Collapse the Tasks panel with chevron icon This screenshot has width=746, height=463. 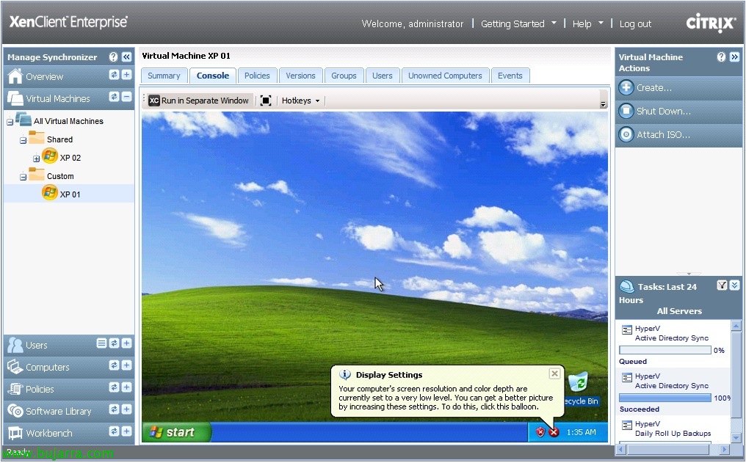[x=734, y=285]
